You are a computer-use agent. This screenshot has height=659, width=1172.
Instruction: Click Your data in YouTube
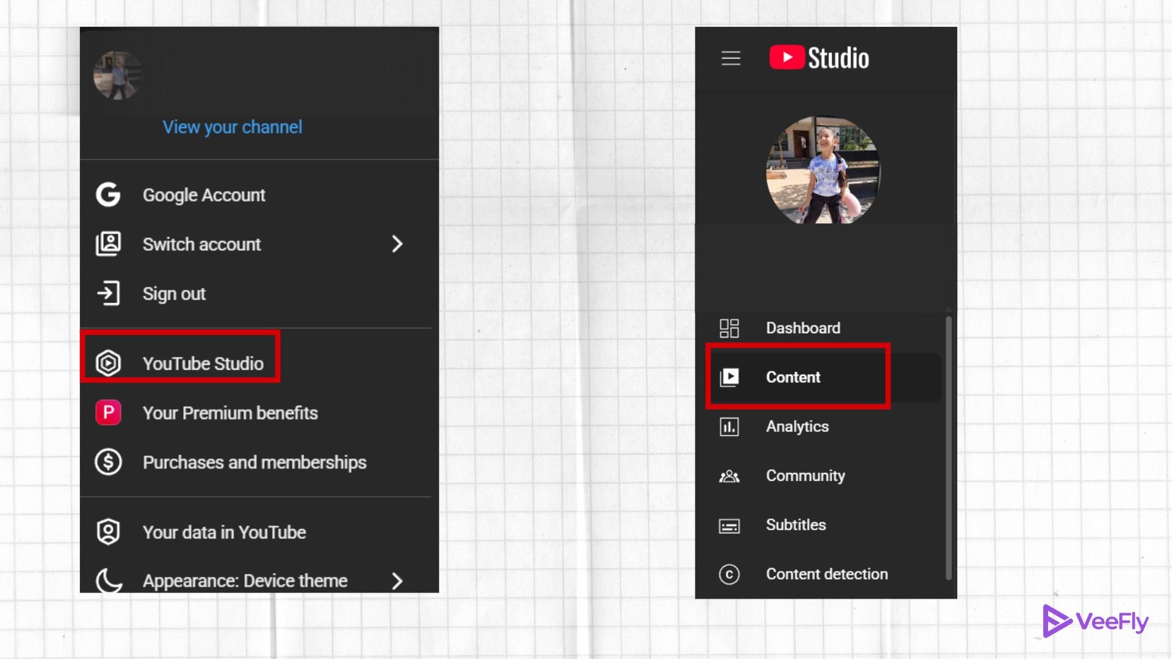click(224, 531)
